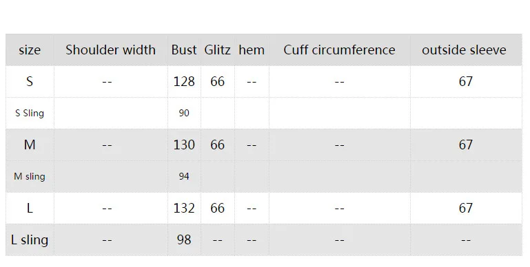This screenshot has width=530, height=267.
Task: Click the 'S Sling' row label
Action: pos(30,113)
